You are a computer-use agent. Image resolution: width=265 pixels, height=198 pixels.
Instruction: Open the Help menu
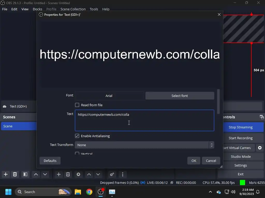(x=106, y=9)
